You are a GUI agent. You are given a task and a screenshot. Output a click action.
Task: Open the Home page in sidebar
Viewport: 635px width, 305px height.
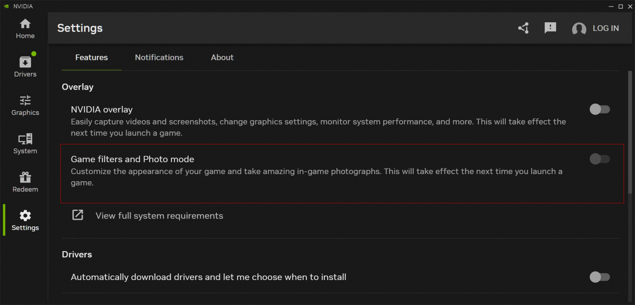[x=25, y=29]
